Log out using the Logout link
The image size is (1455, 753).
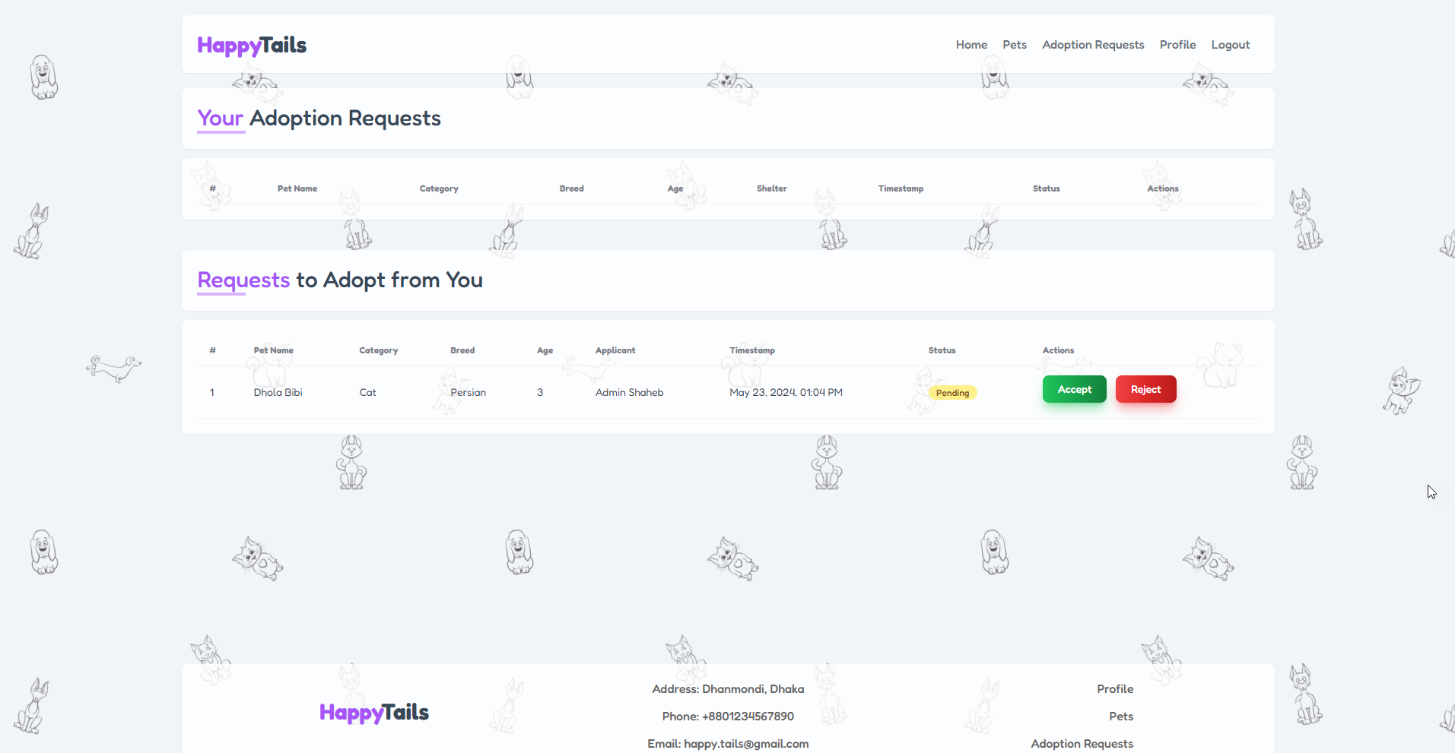pyautogui.click(x=1230, y=45)
